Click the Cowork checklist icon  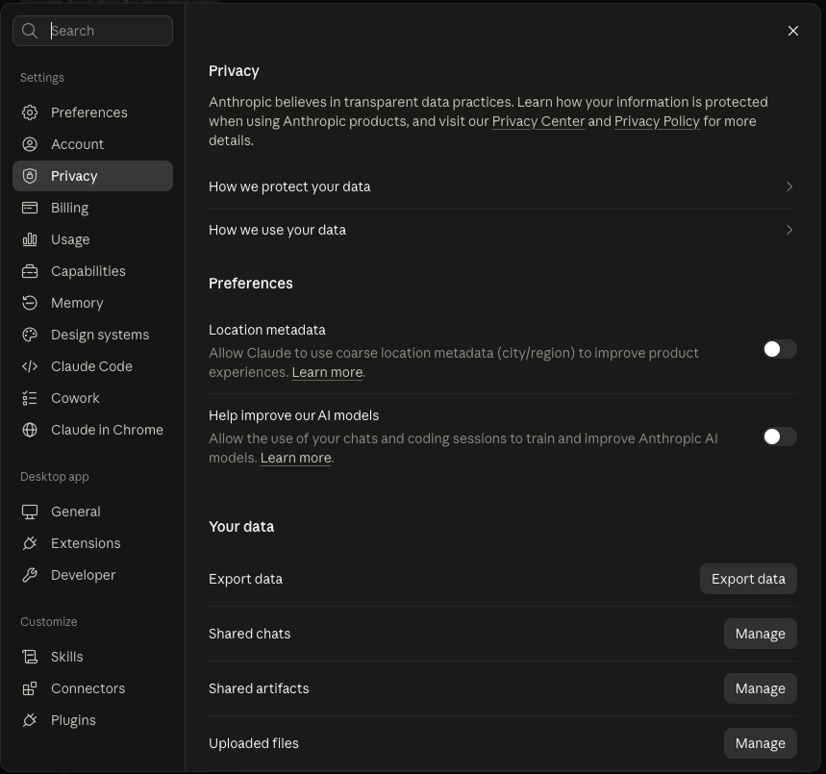pyautogui.click(x=30, y=398)
